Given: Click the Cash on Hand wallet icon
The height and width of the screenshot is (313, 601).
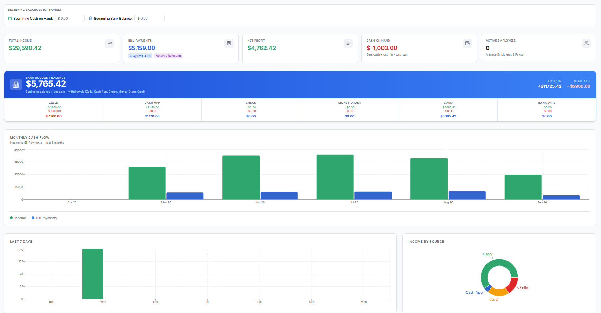Looking at the screenshot, I should pos(467,43).
